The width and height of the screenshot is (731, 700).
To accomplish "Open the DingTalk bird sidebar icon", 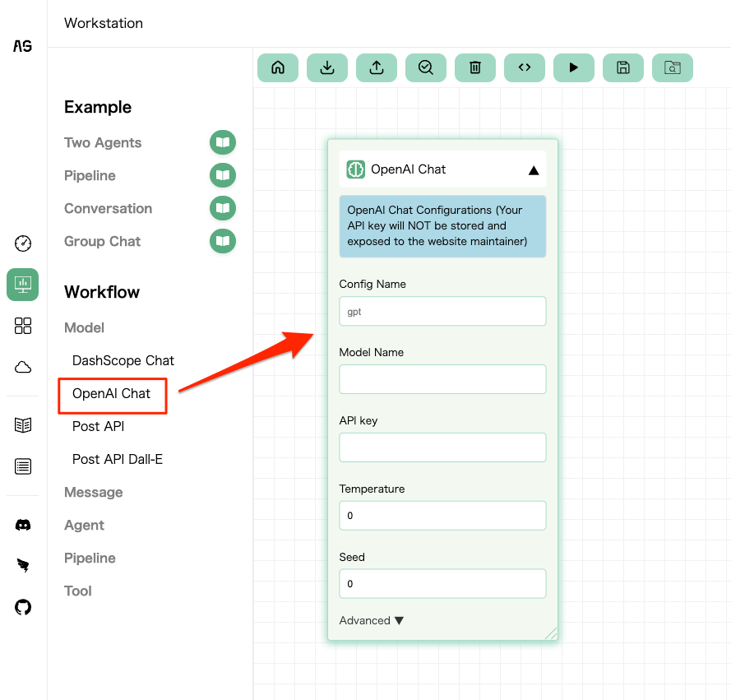I will coord(23,565).
